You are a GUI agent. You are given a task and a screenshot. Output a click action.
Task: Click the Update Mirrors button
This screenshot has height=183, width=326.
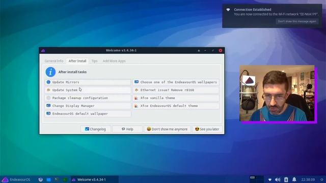[88, 82]
